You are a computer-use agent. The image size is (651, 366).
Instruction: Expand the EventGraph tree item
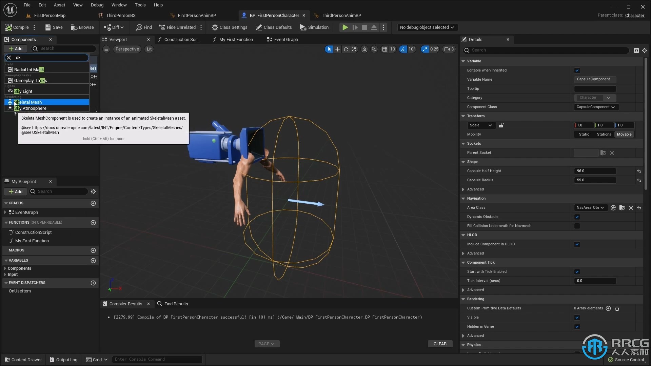click(x=5, y=212)
